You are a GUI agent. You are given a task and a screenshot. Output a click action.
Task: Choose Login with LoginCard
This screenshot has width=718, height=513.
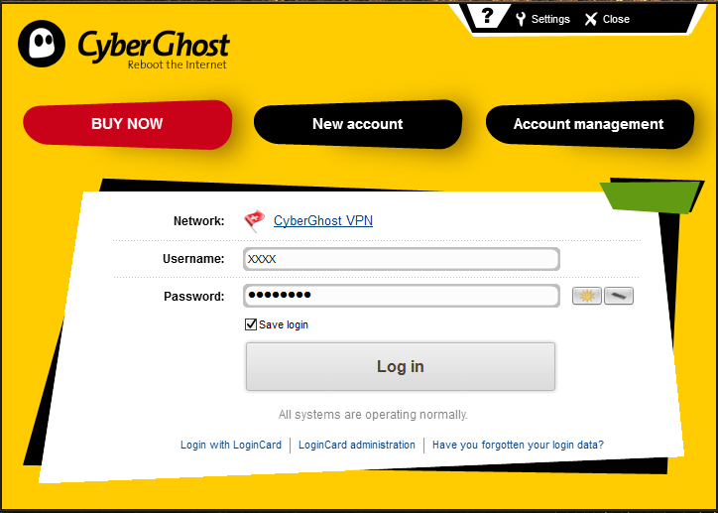point(231,445)
